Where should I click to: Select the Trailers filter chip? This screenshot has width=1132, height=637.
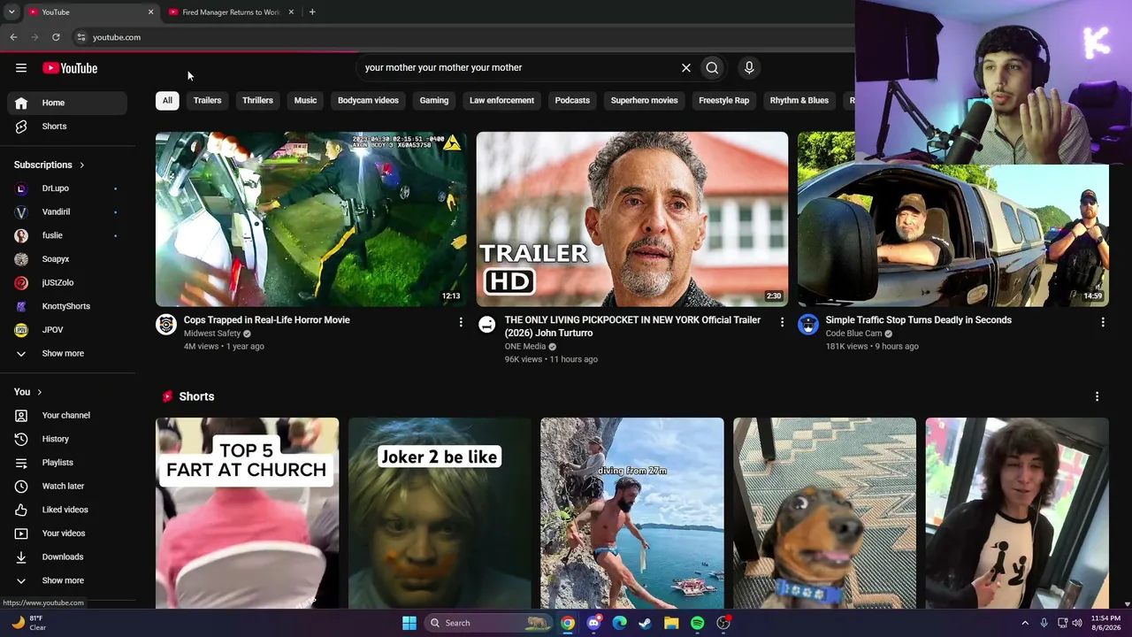coord(207,101)
